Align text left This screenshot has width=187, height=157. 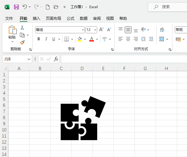(x=121, y=39)
